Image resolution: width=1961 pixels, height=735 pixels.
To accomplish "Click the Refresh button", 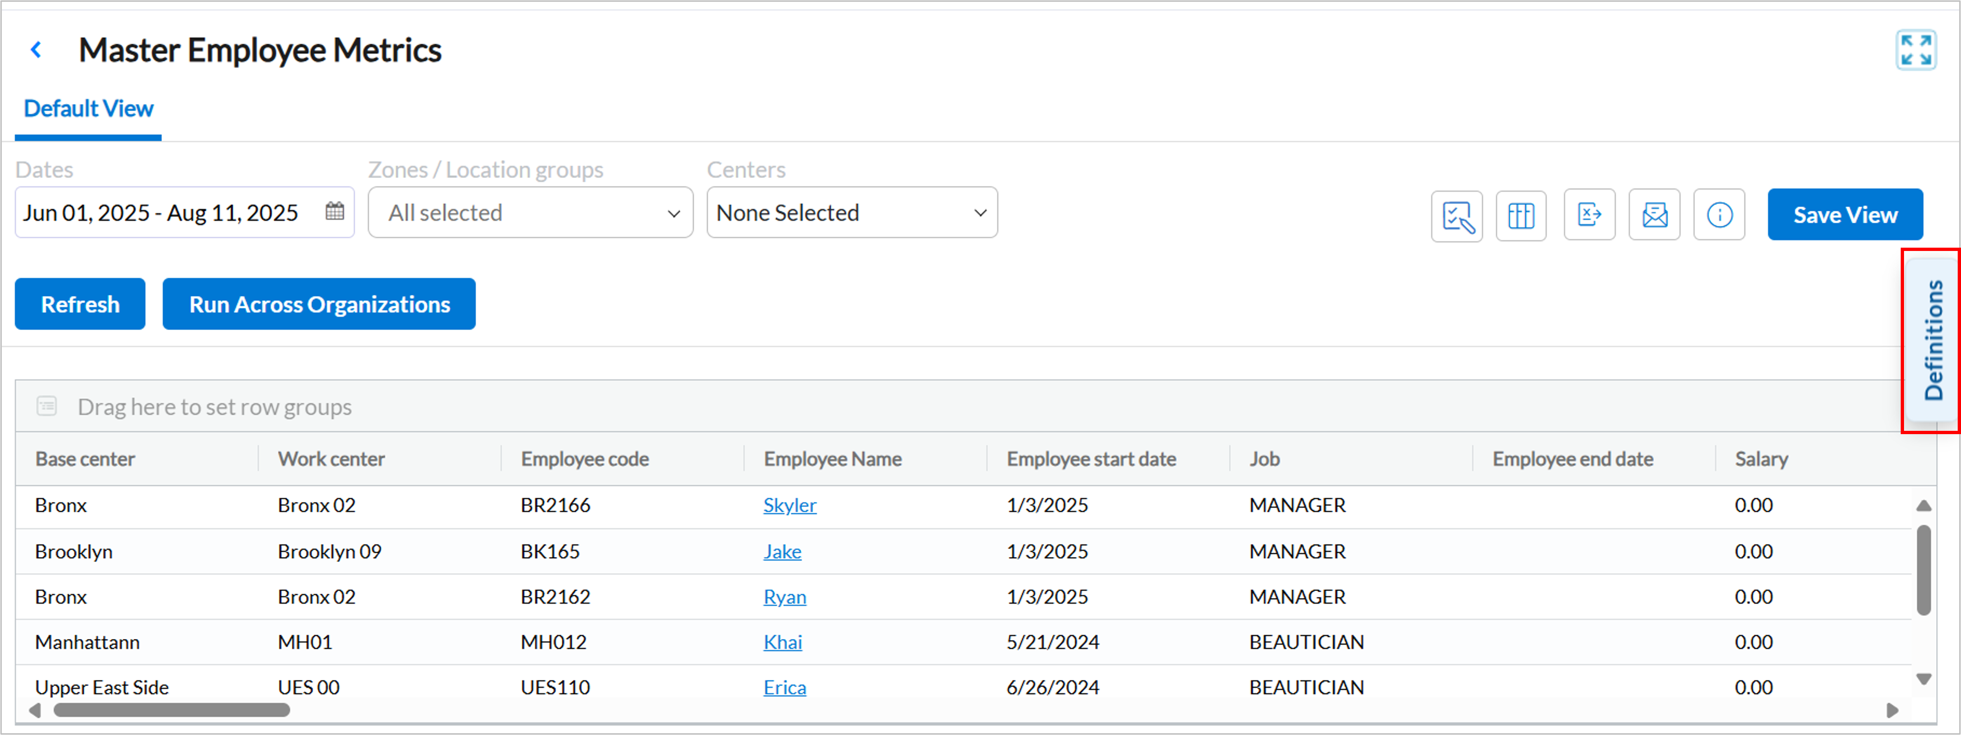I will click(80, 304).
